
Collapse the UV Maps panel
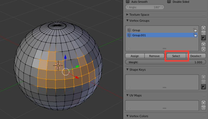[x=127, y=95]
